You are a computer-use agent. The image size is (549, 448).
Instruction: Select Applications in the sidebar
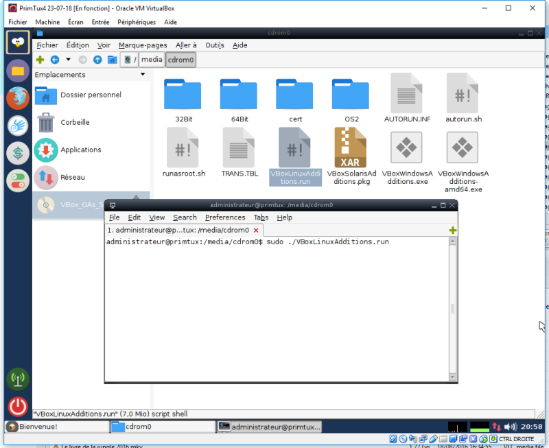click(91, 150)
